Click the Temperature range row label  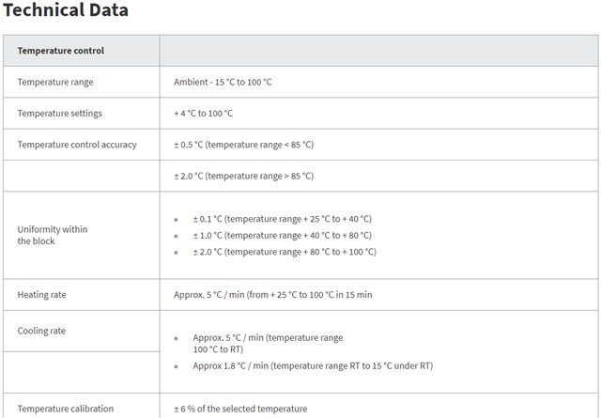coord(54,82)
